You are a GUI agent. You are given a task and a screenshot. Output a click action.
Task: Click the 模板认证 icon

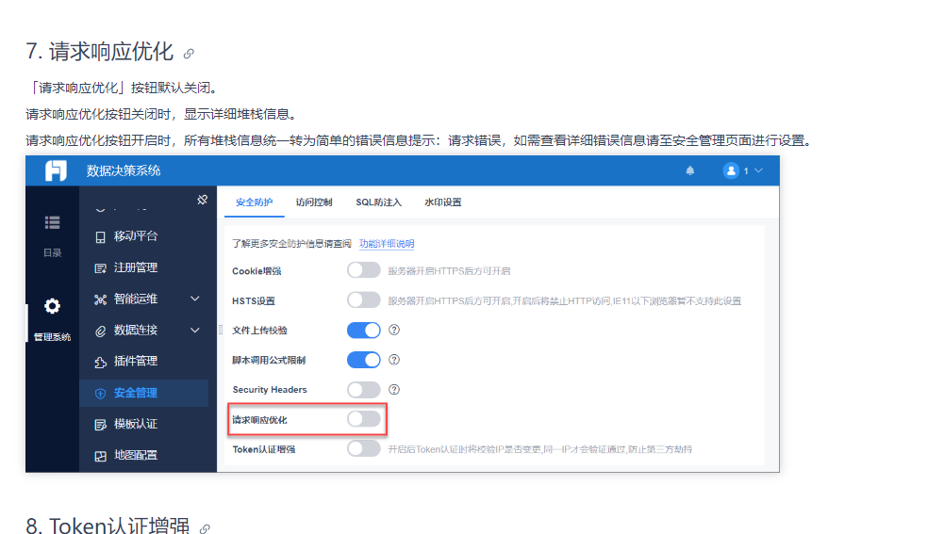coord(101,425)
